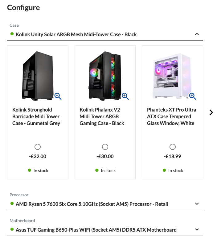Show next cases with right arrow
This screenshot has height=239, width=221.
[211, 112]
